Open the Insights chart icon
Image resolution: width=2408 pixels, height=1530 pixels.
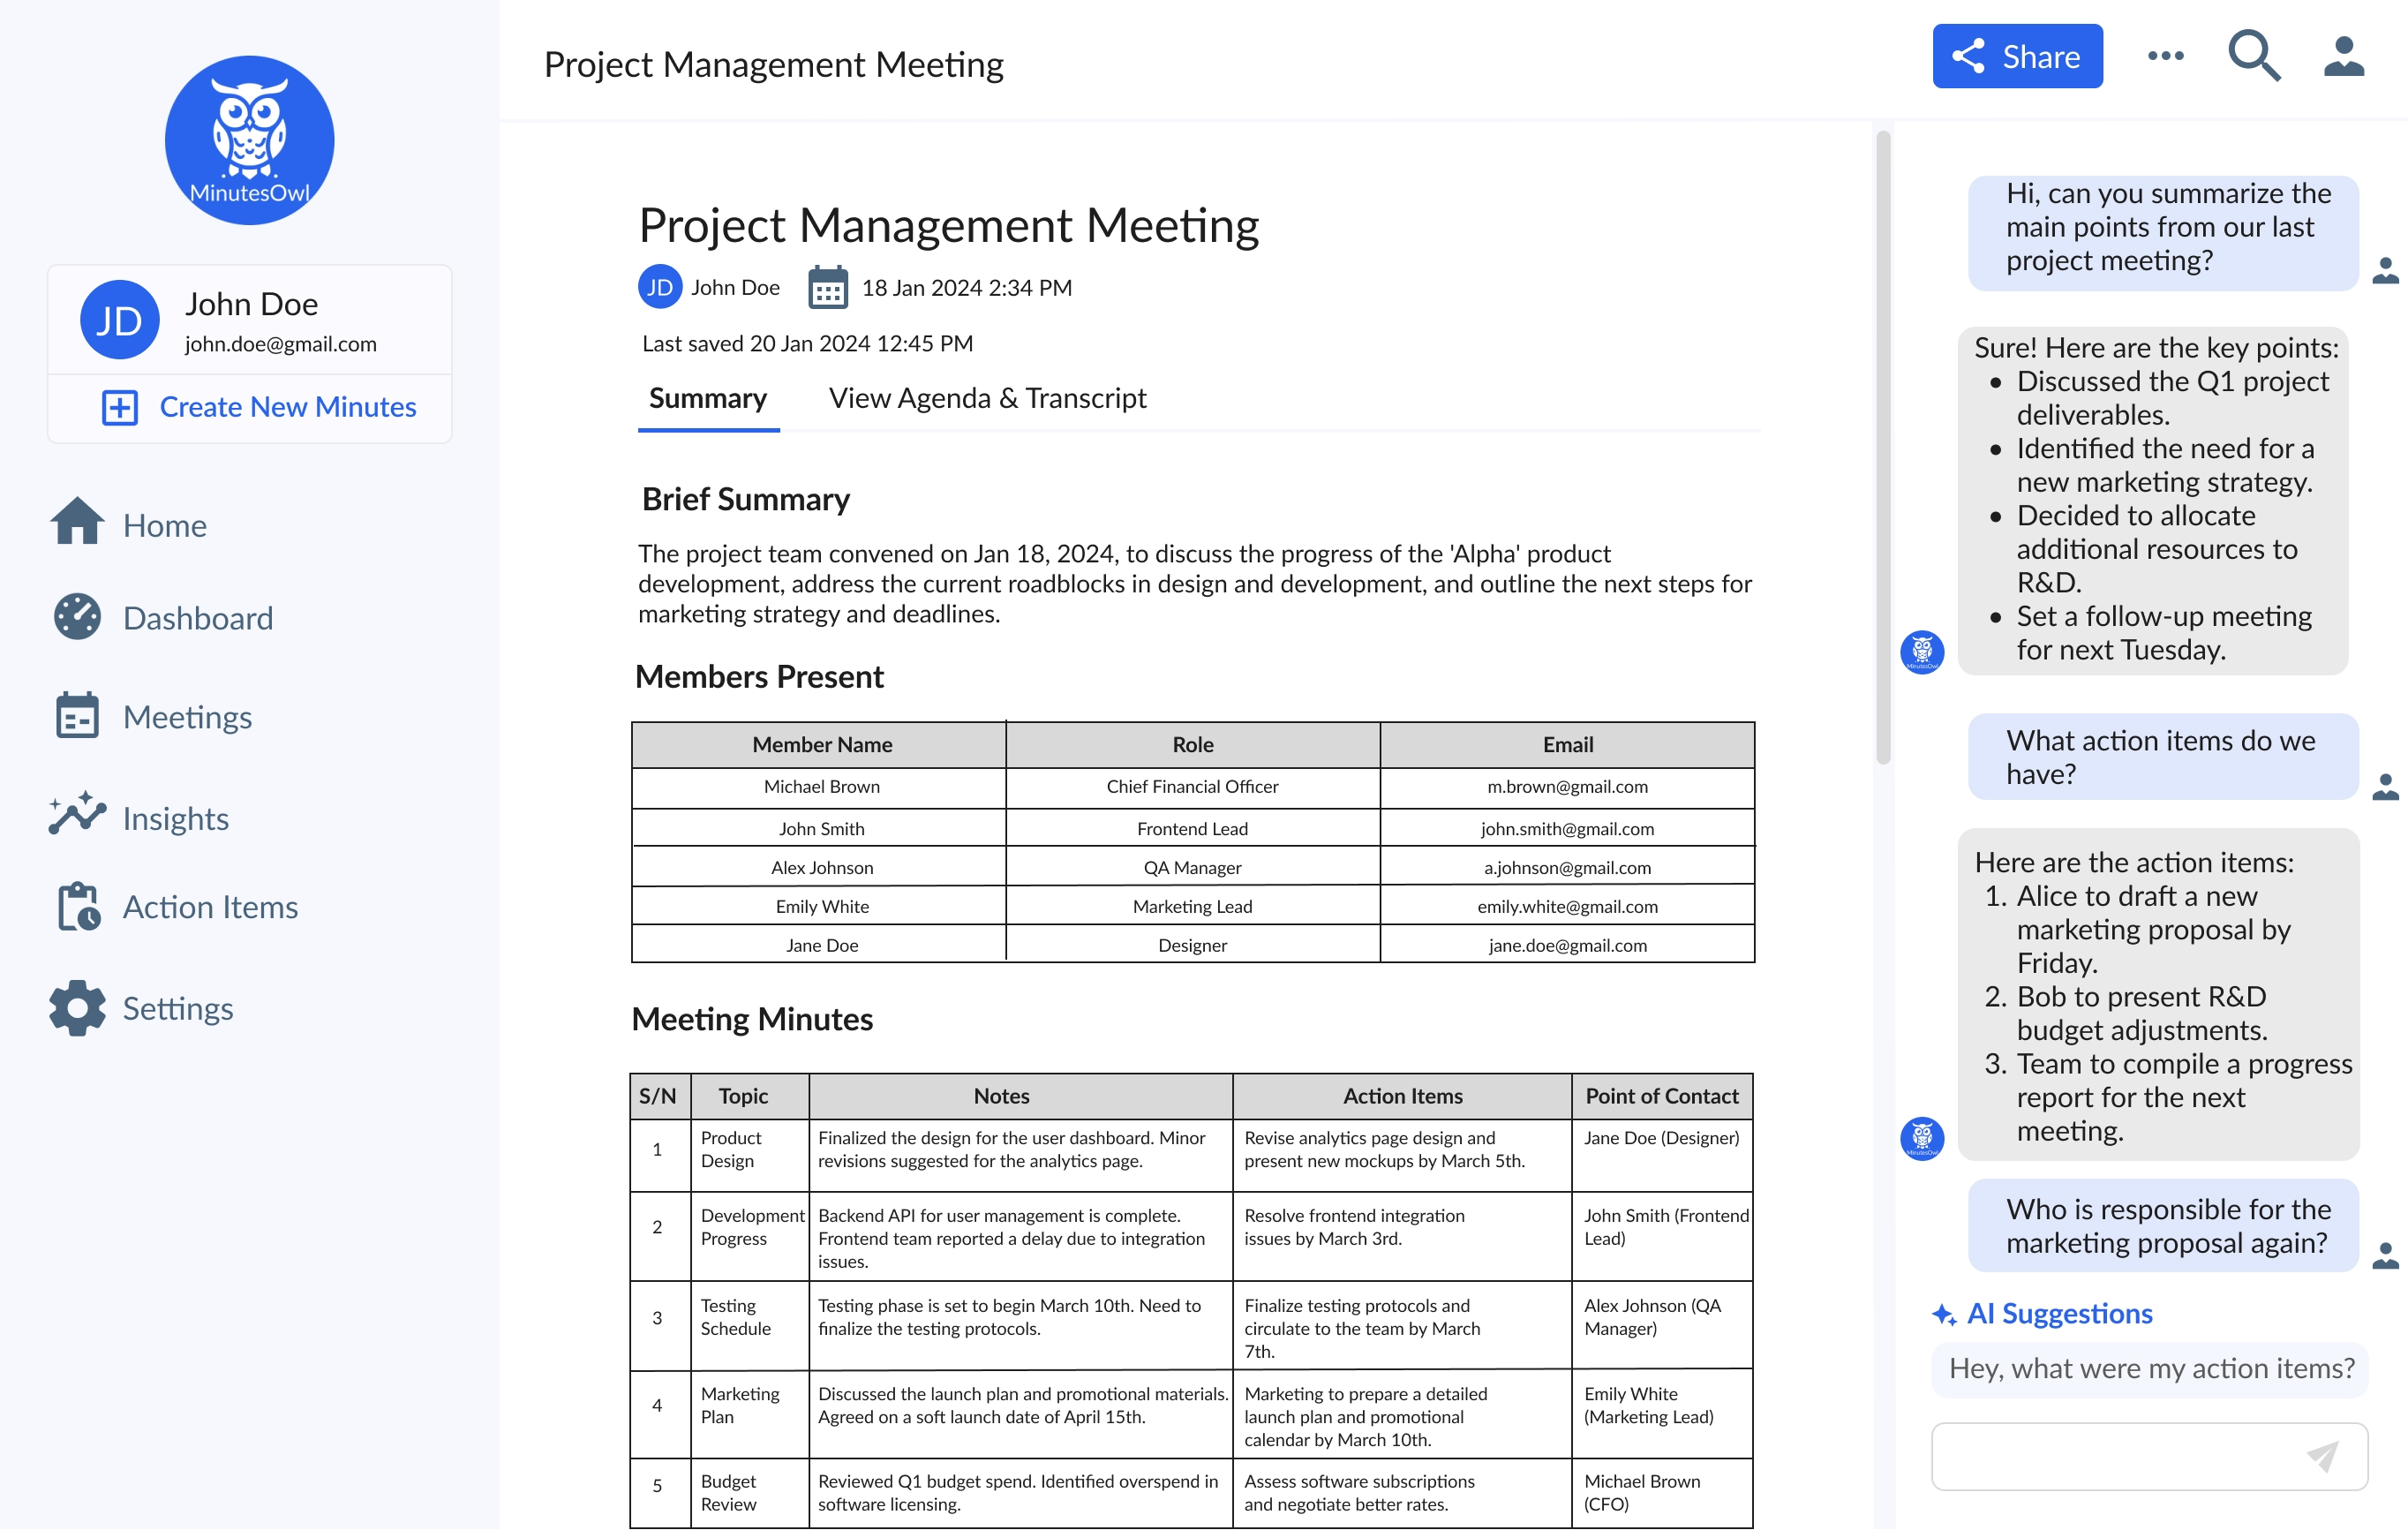(77, 815)
